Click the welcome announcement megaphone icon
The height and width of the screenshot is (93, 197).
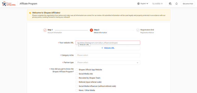(x=30, y=13)
